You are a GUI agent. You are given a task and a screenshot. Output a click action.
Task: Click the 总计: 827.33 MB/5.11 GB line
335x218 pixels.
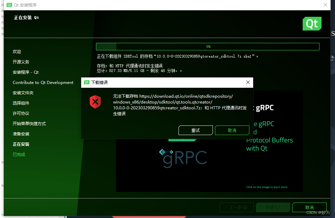[139, 71]
